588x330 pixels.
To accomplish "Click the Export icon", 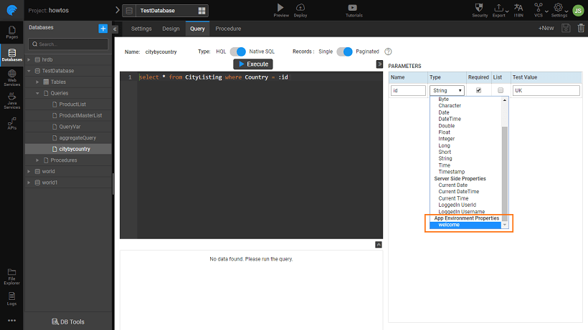I will point(499,8).
